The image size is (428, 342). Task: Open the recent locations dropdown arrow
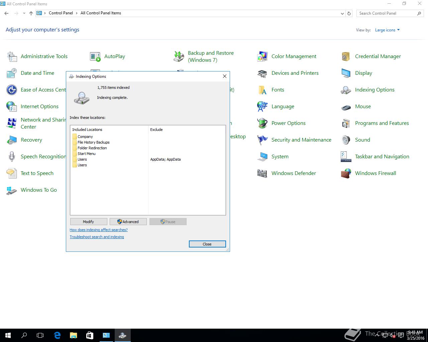tap(24, 13)
